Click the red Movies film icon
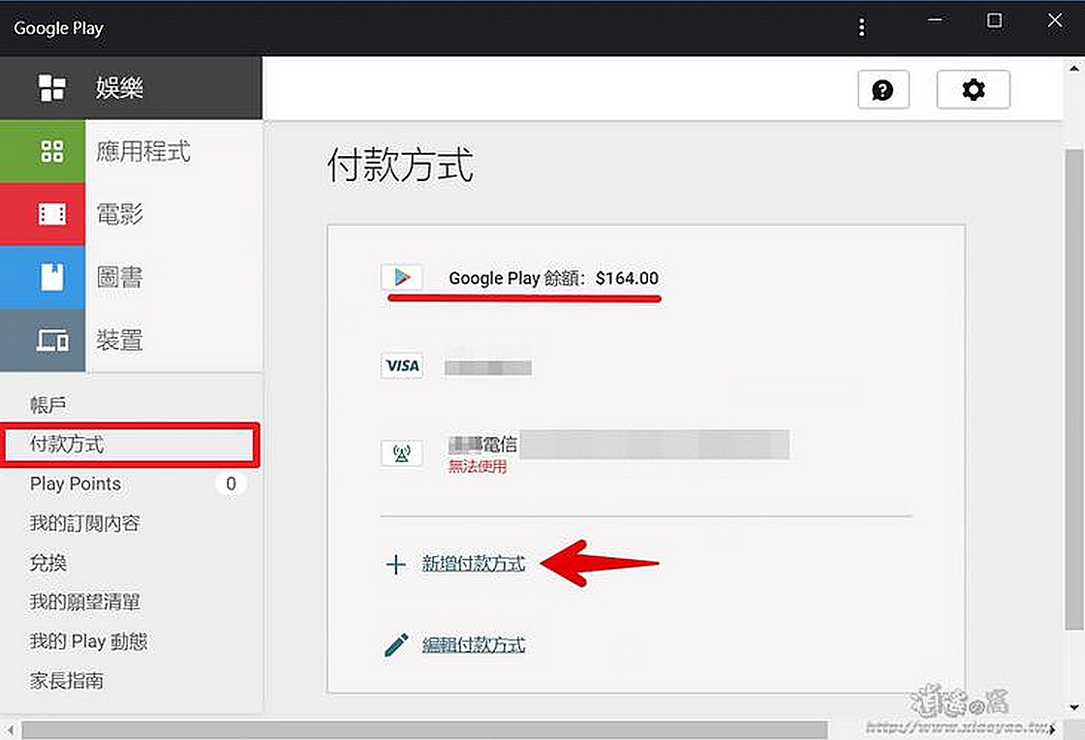 (x=52, y=214)
